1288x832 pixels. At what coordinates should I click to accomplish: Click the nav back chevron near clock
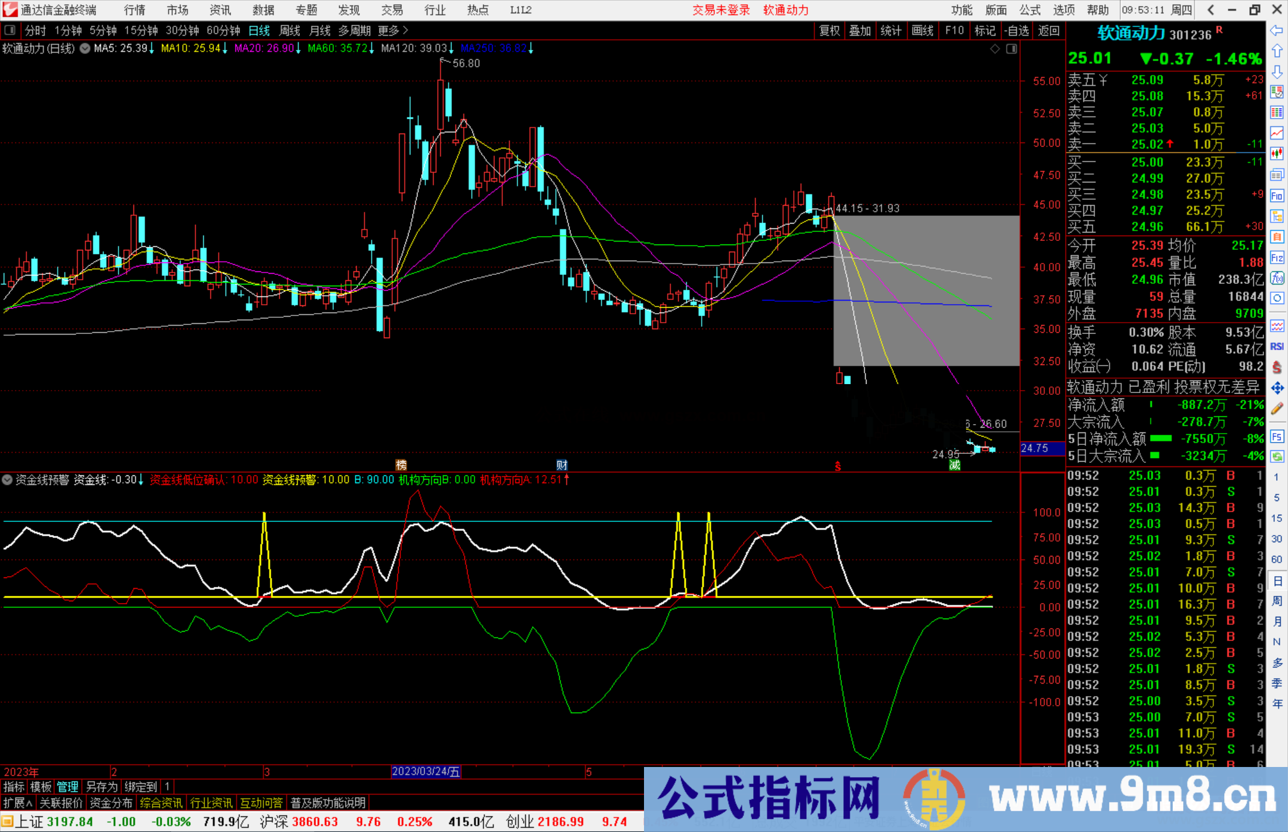(1210, 10)
